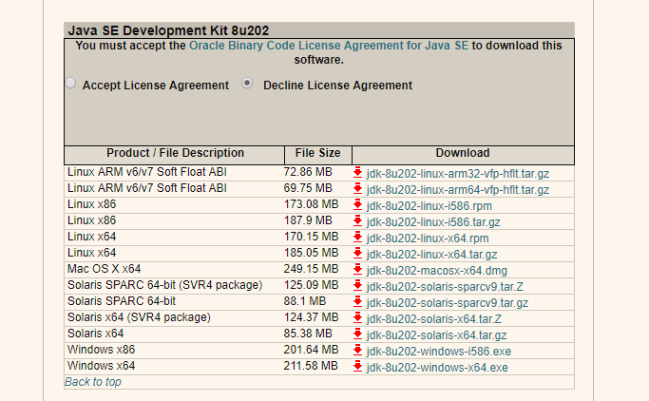Download jdk-8u202-linux-arm64-vfp-hflt.tar.gz link
Image resolution: width=649 pixels, height=401 pixels.
[x=457, y=190]
